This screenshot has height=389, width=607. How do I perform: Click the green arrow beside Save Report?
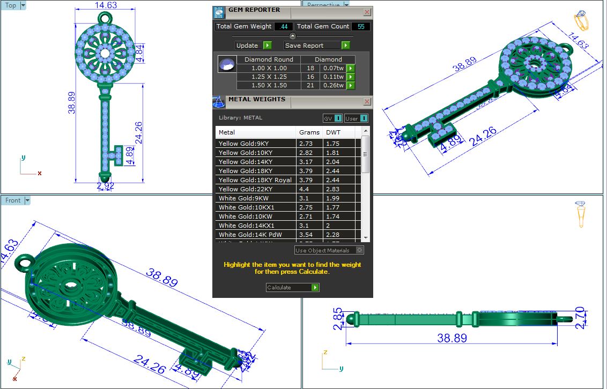[x=346, y=45]
